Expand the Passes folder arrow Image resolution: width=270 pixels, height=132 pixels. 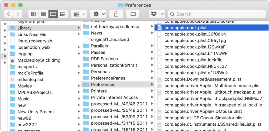[152, 52]
